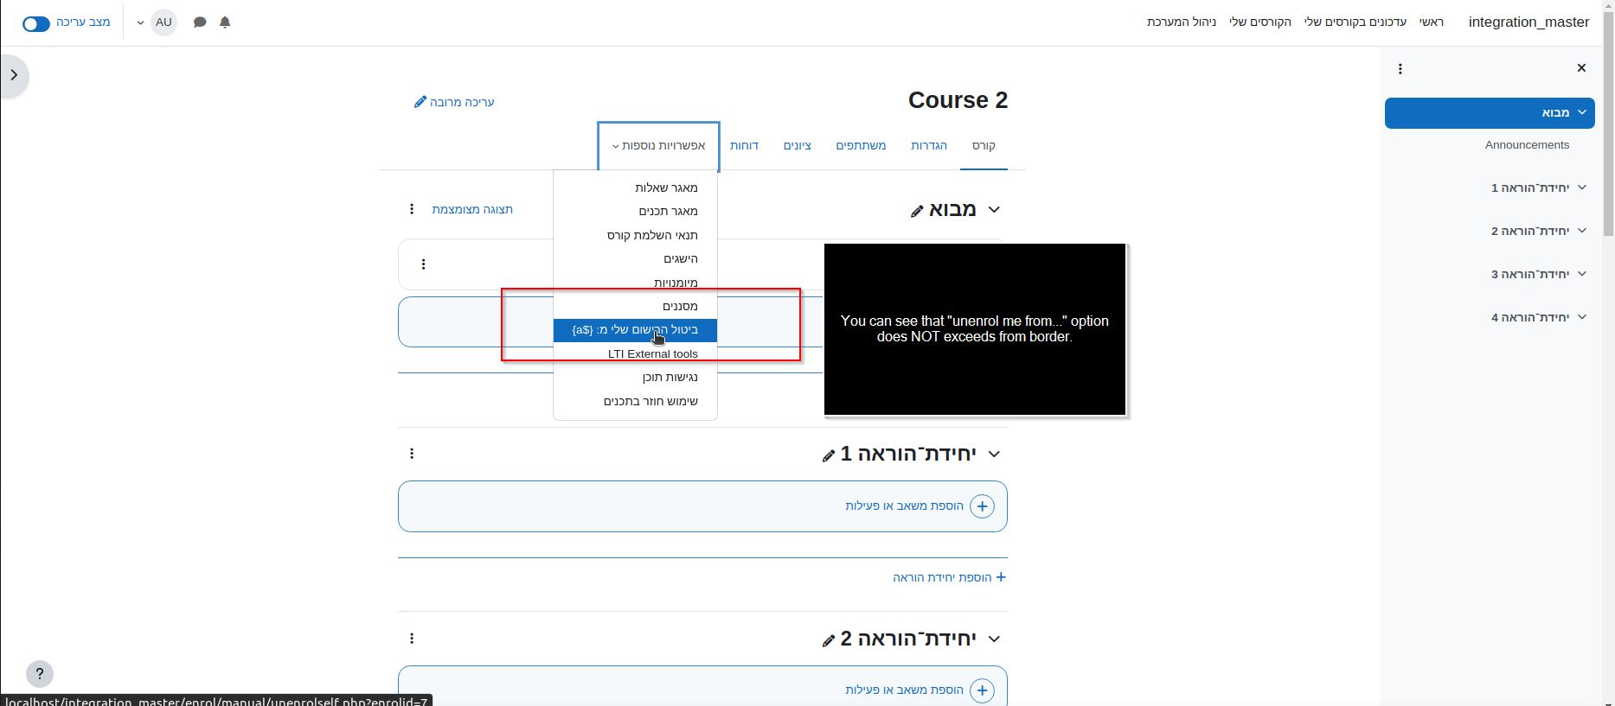Click הוספת משאב או פעילות in unit 1
This screenshot has height=706, width=1615.
click(x=904, y=506)
